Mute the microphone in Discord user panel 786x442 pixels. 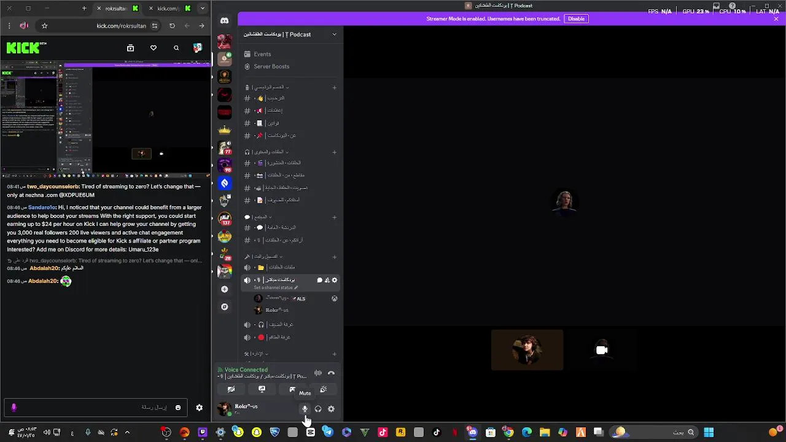[x=305, y=409]
